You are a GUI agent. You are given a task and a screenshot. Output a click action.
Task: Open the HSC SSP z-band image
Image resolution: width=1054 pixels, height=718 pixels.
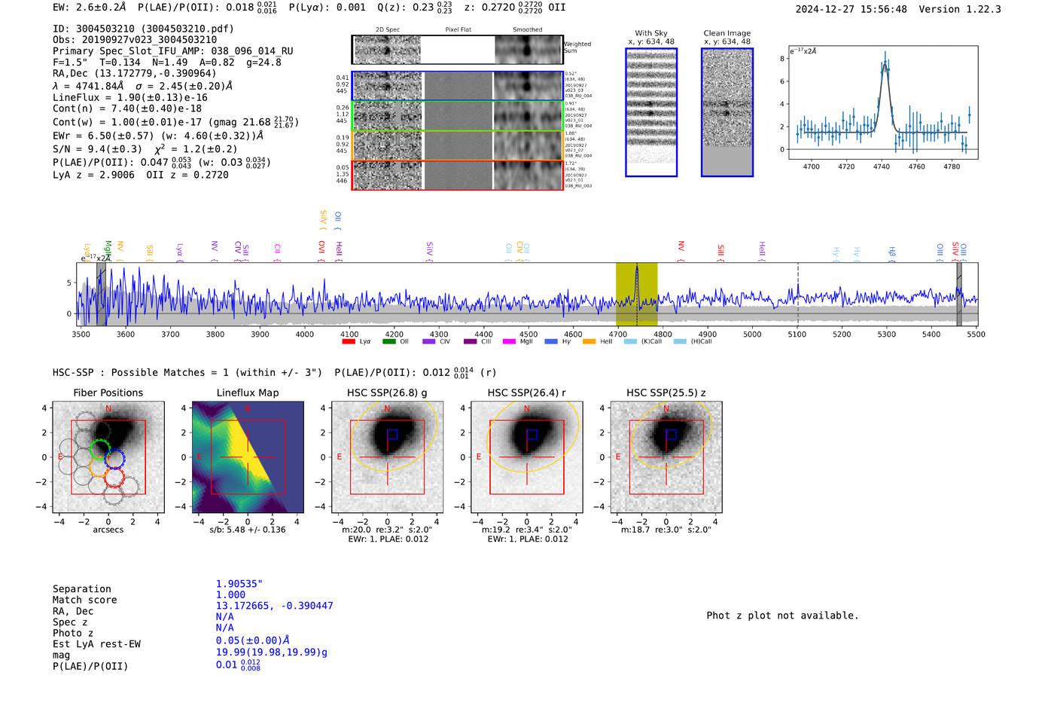pyautogui.click(x=666, y=457)
